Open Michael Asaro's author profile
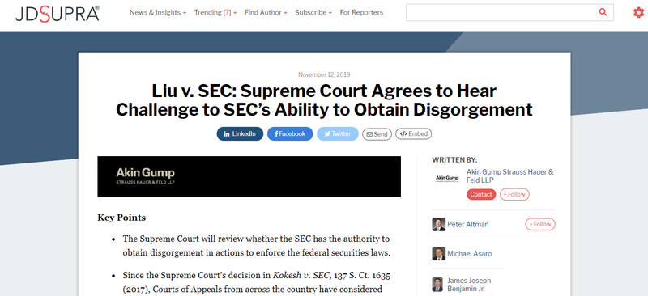 click(470, 254)
